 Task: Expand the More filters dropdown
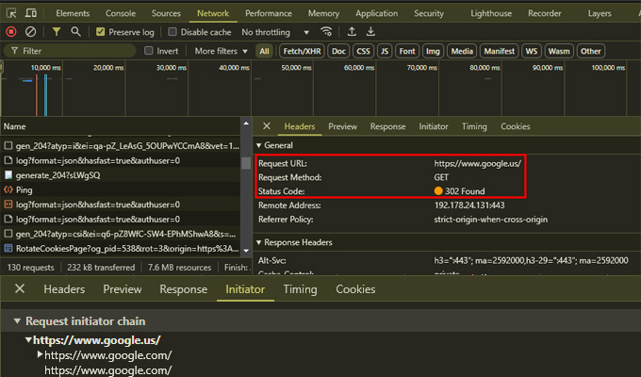click(221, 51)
